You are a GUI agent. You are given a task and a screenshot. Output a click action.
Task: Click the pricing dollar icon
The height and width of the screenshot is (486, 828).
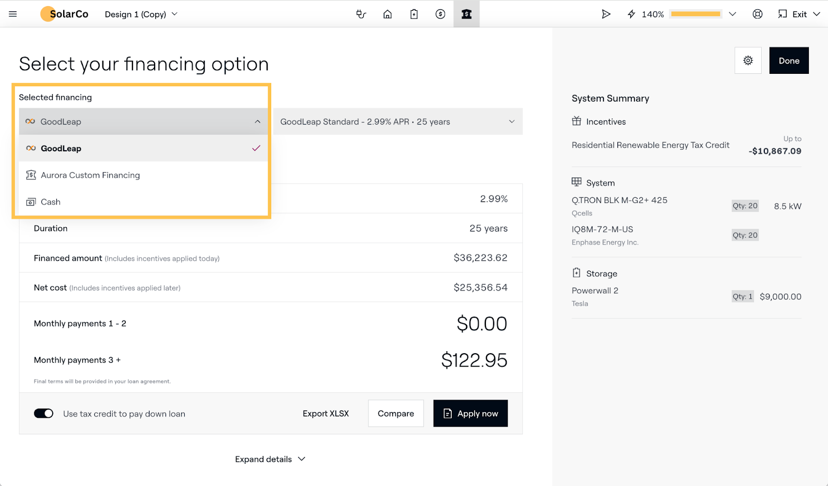(440, 14)
